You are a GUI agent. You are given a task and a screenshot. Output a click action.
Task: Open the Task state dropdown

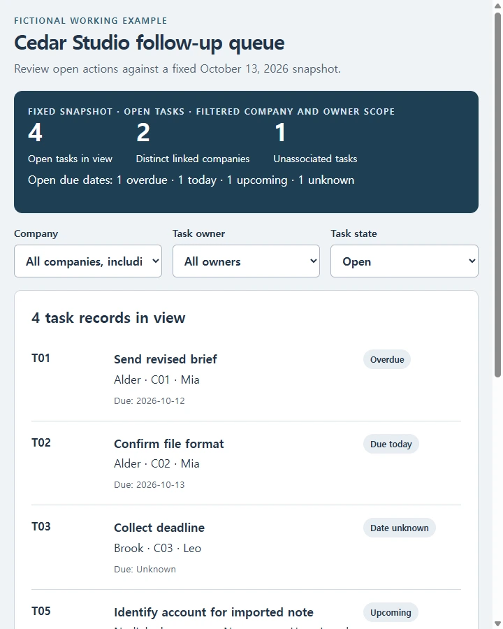[404, 261]
